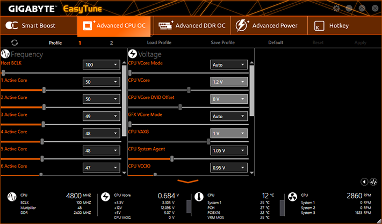Click the Advanced Power lightning icon
Viewport: 382px width, 224px height.
(x=242, y=26)
